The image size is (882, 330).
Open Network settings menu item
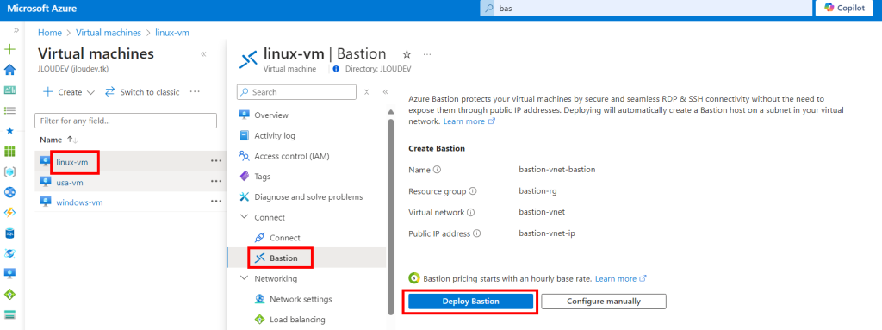[x=301, y=299]
